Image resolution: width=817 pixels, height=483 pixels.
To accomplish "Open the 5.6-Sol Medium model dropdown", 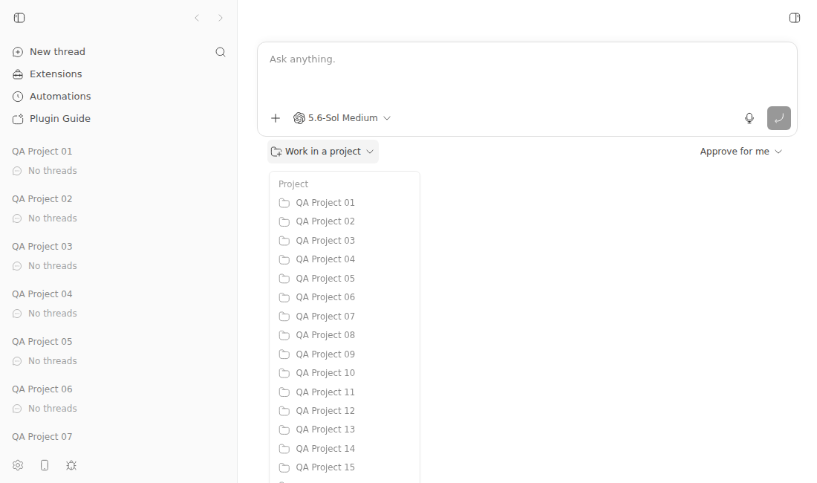I will 342,118.
